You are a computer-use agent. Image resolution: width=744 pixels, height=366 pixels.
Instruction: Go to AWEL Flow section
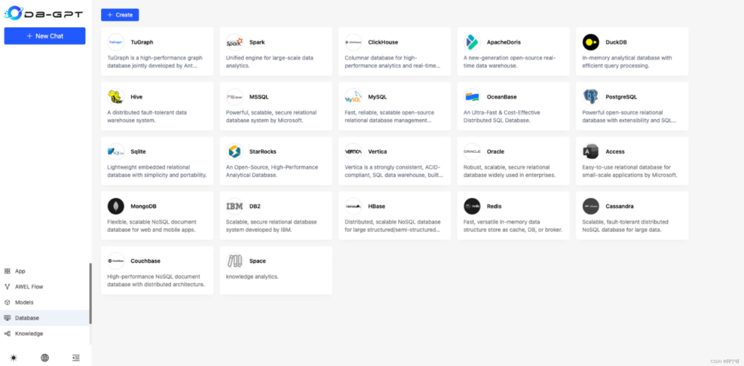29,287
